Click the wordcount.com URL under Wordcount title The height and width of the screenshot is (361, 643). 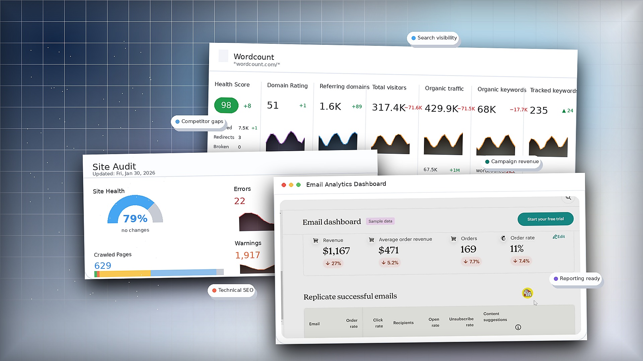[x=257, y=64]
